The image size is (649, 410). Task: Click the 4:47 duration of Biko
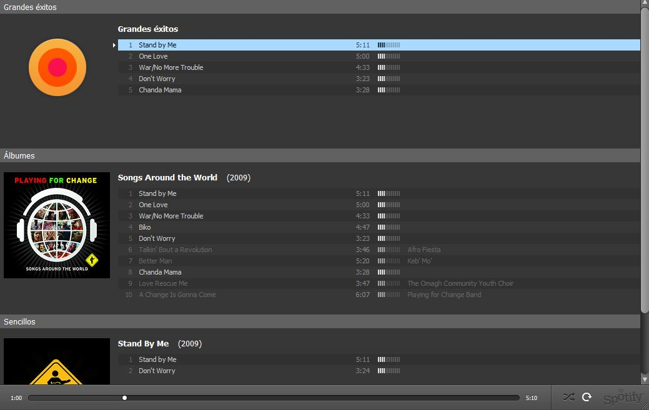tap(362, 227)
